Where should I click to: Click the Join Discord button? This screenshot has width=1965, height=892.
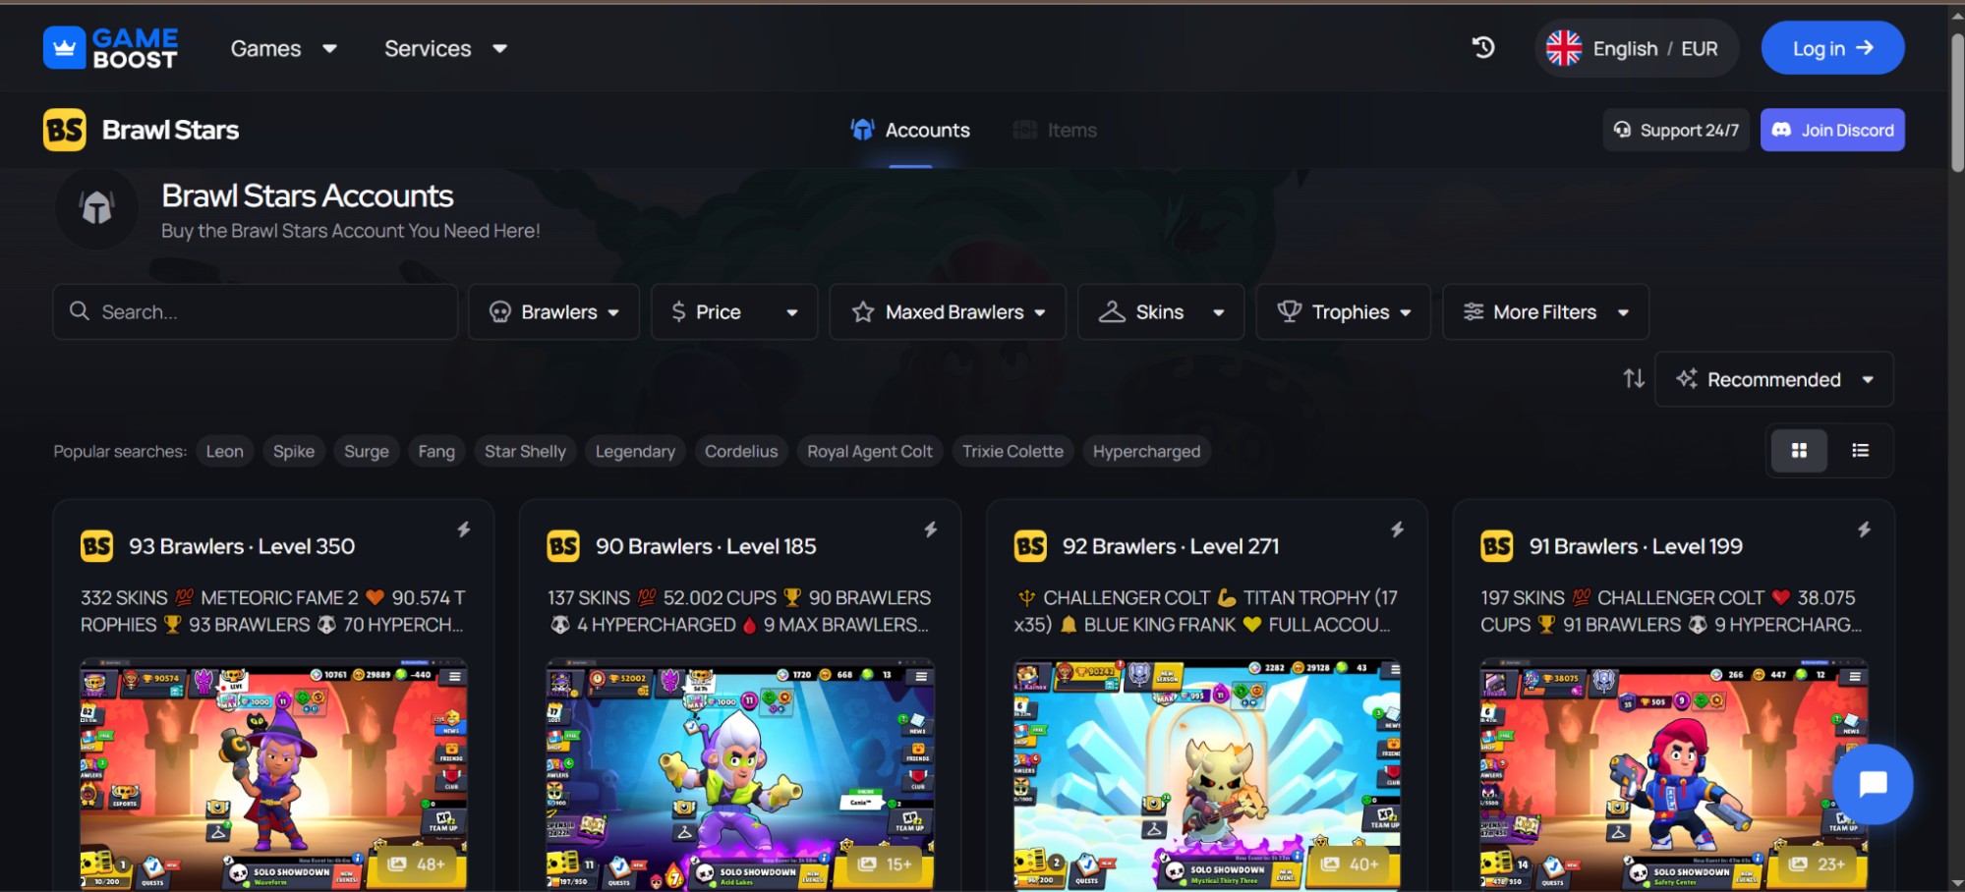click(x=1832, y=131)
